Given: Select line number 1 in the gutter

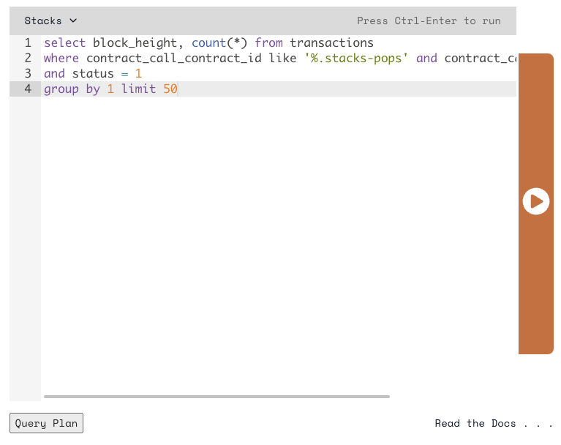Looking at the screenshot, I should click(28, 43).
